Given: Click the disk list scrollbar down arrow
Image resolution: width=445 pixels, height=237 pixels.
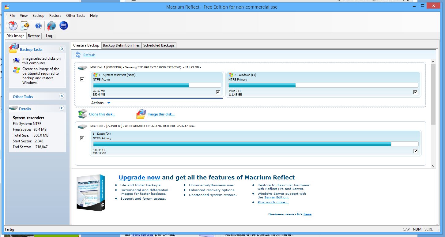Looking at the screenshot, I should 433,166.
